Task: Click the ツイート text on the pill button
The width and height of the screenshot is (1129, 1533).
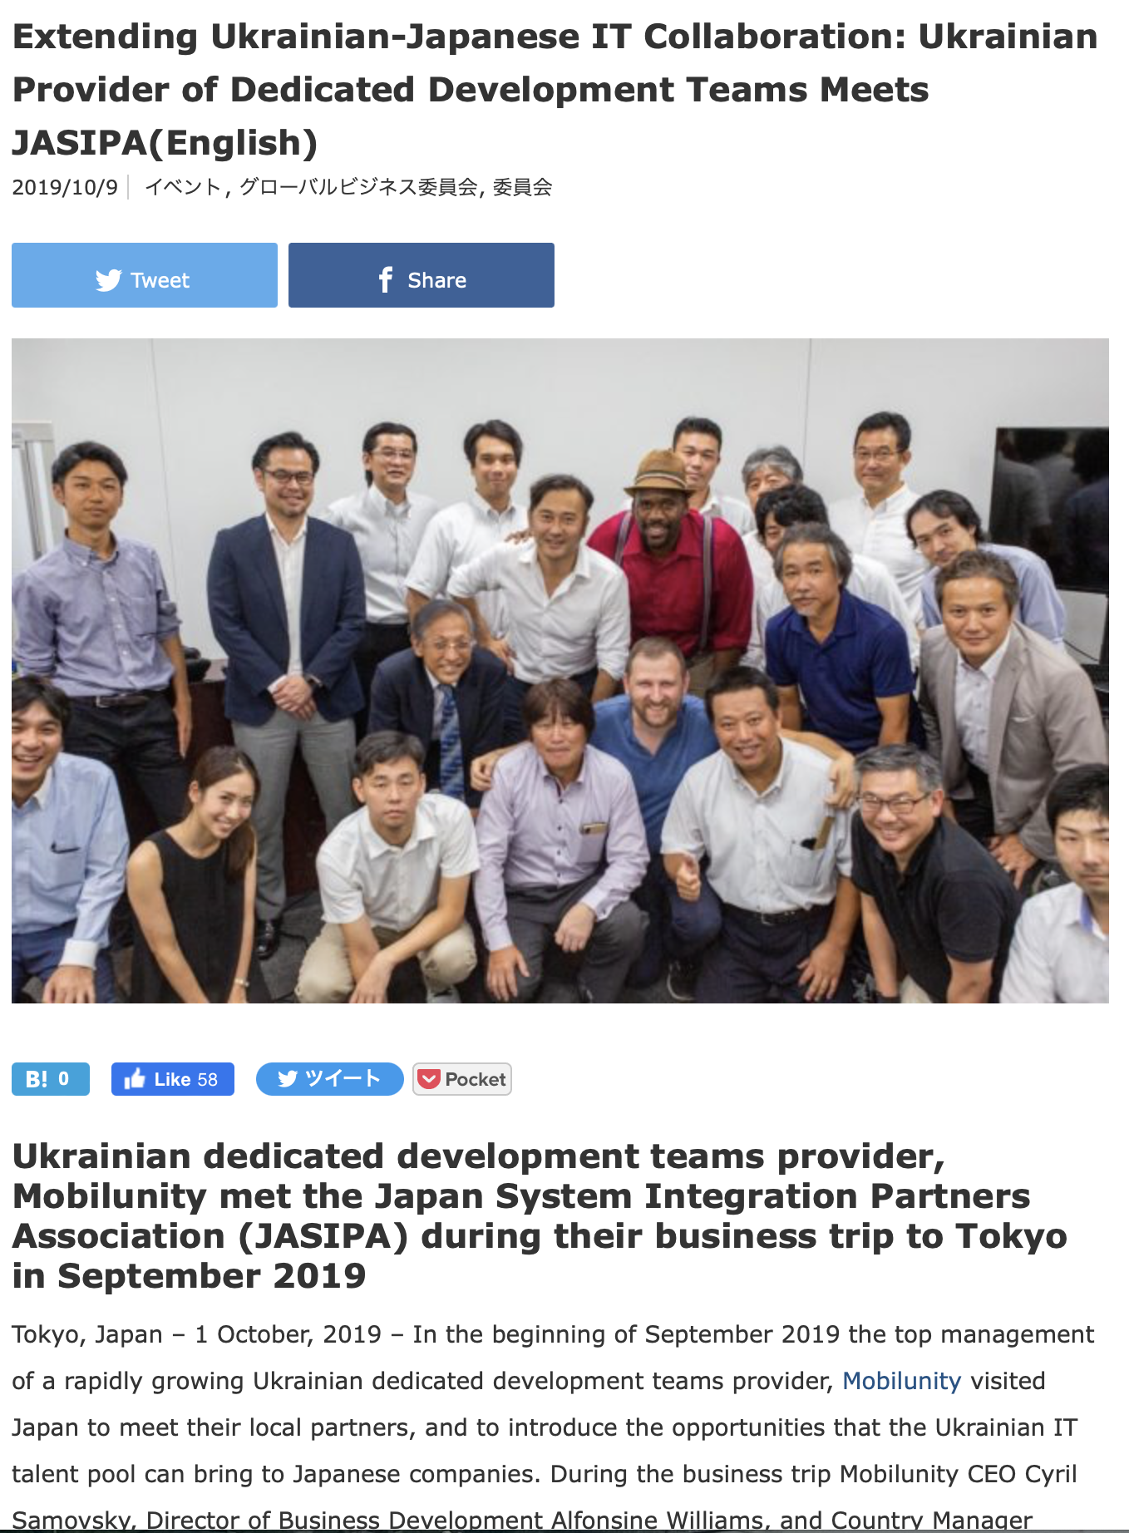Action: click(343, 1079)
